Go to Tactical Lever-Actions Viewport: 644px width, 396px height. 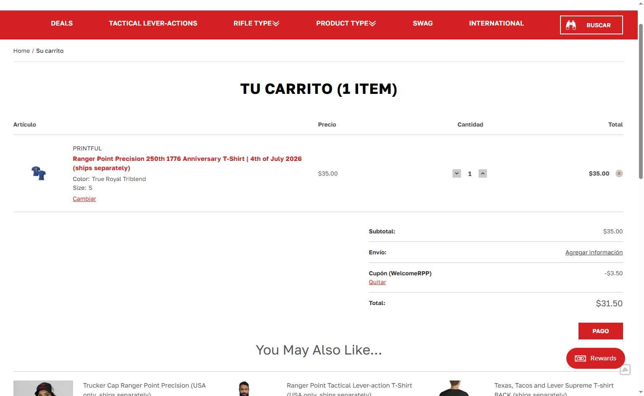tap(153, 23)
